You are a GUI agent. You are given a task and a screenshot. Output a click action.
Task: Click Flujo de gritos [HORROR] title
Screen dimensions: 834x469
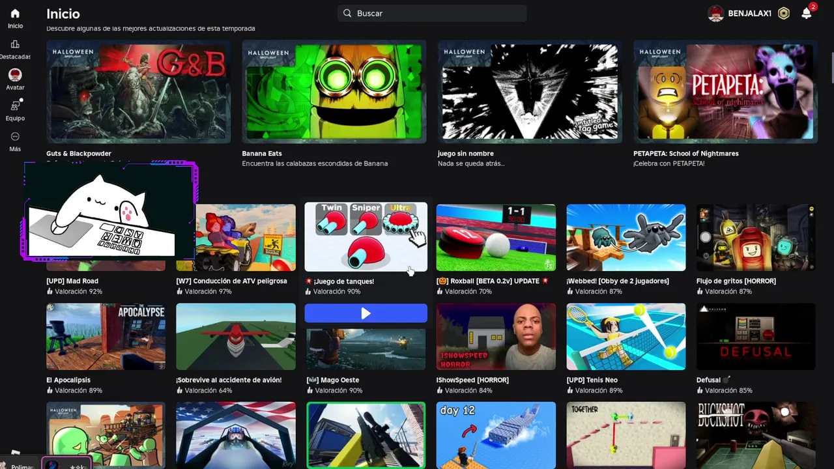pos(736,281)
